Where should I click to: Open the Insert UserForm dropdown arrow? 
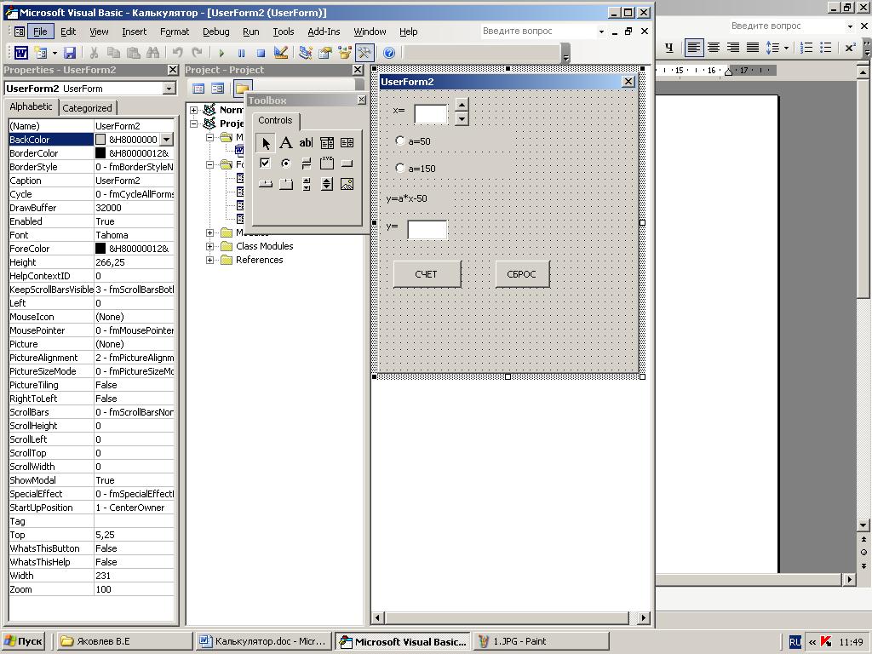pyautogui.click(x=54, y=54)
